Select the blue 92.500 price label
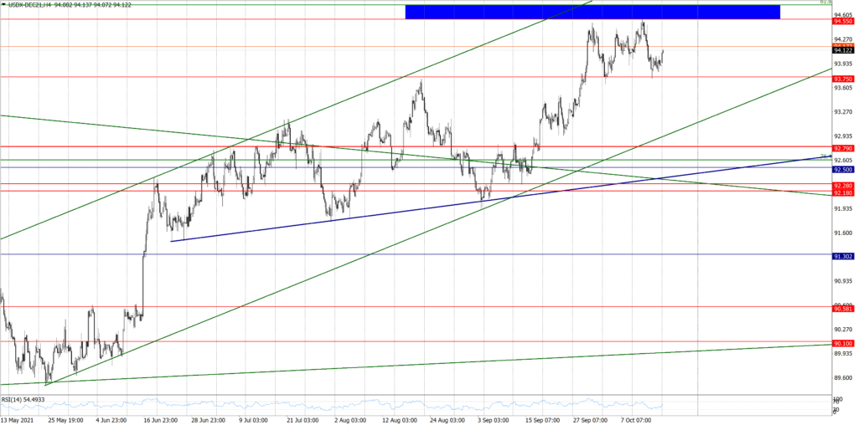Image resolution: width=858 pixels, height=425 pixels. pyautogui.click(x=843, y=168)
